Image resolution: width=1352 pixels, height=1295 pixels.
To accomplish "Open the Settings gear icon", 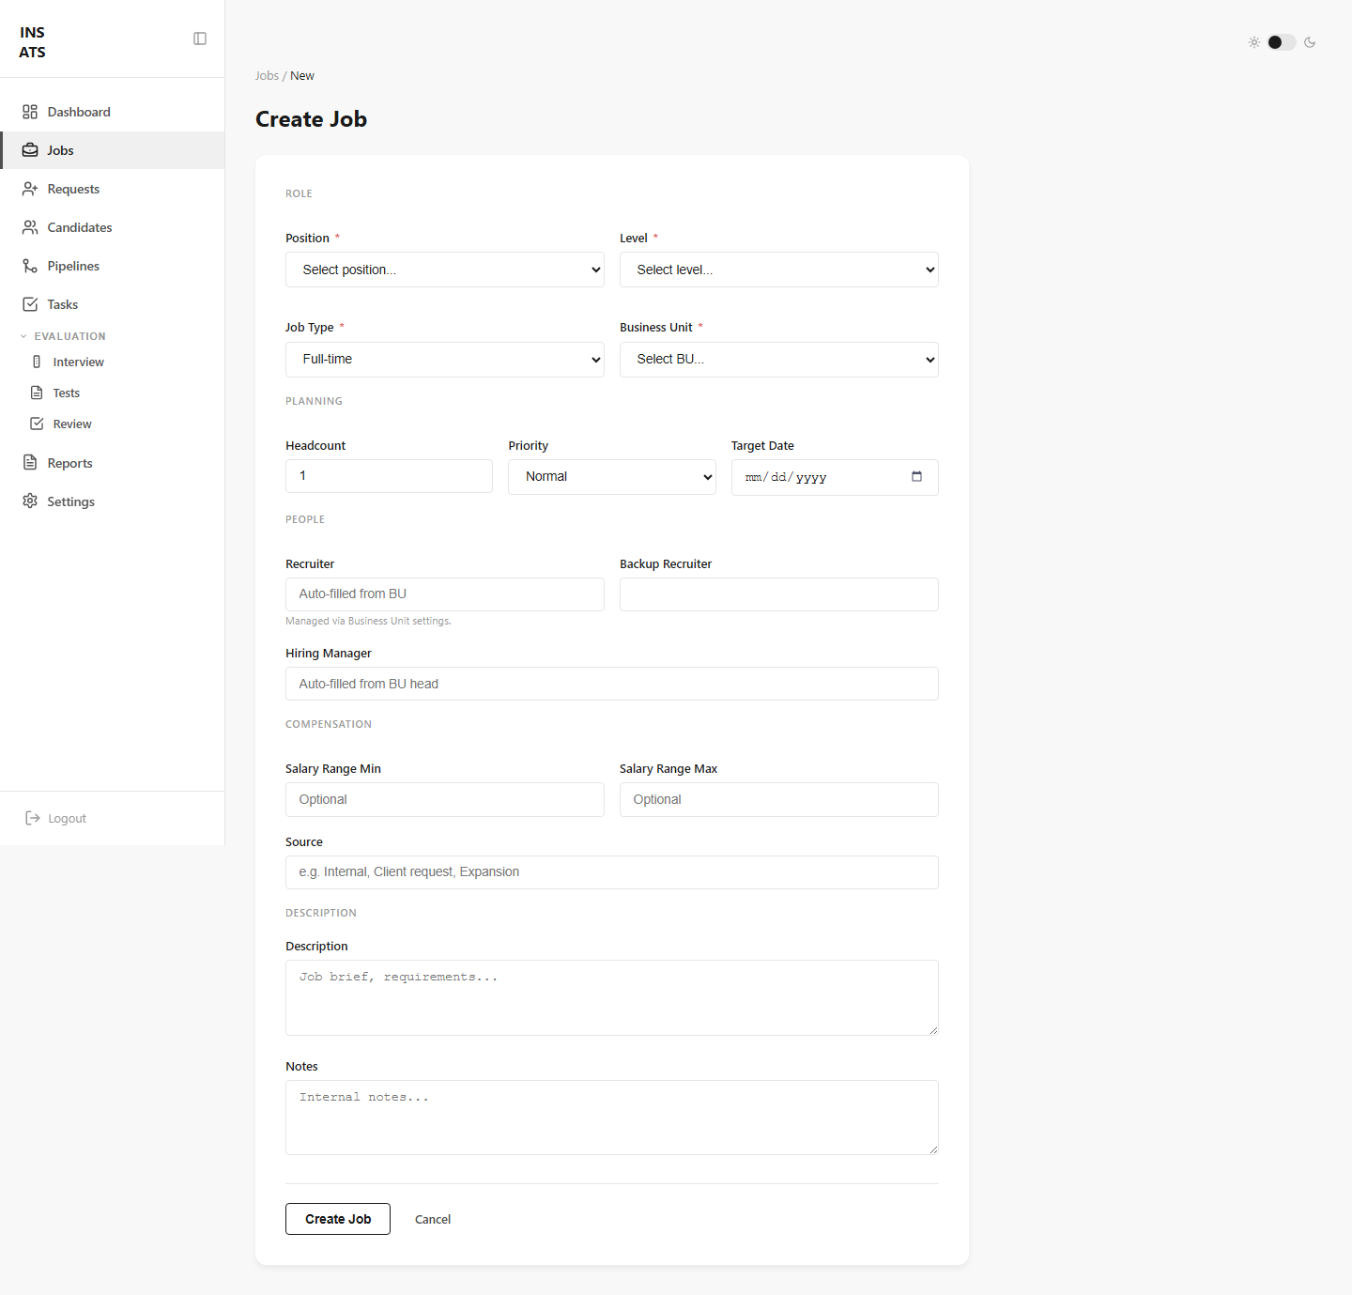I will [30, 501].
